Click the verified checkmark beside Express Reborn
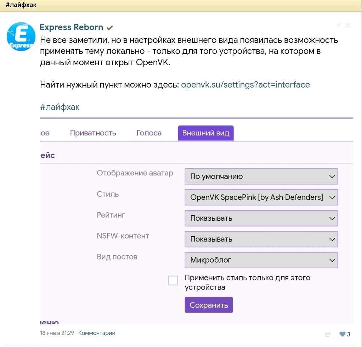362x347 pixels. (110, 28)
